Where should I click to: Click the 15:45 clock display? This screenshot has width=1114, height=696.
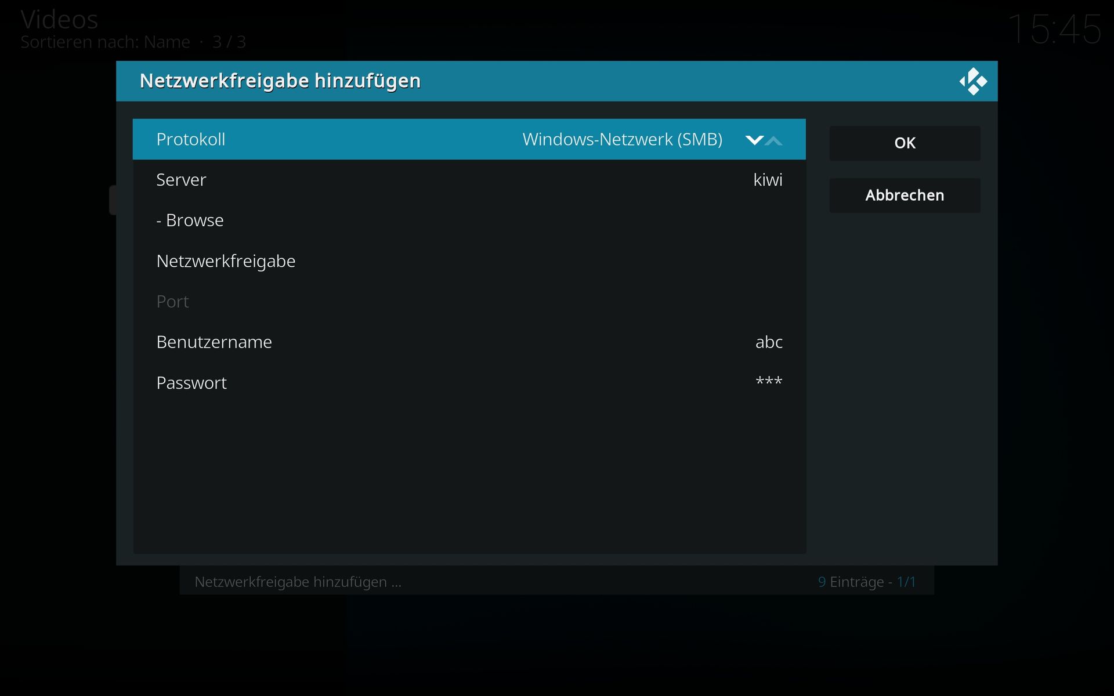coord(1054,29)
